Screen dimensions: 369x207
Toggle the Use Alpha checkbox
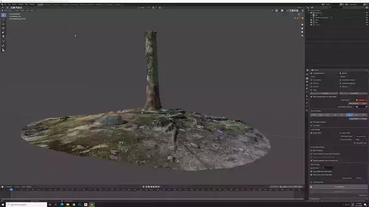coord(311,125)
